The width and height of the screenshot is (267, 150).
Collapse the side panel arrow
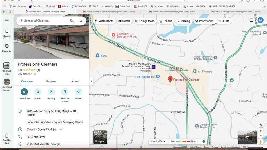tap(91, 81)
